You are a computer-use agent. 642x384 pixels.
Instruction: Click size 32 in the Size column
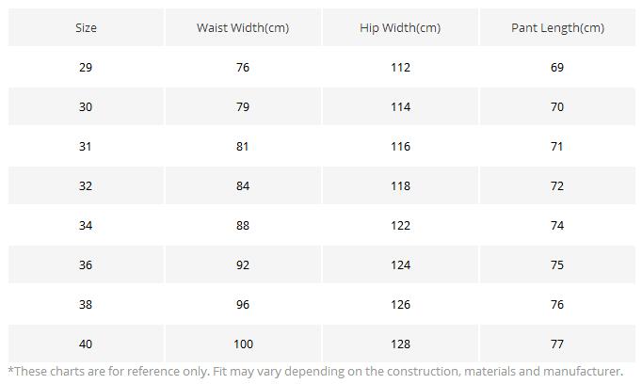click(x=86, y=186)
